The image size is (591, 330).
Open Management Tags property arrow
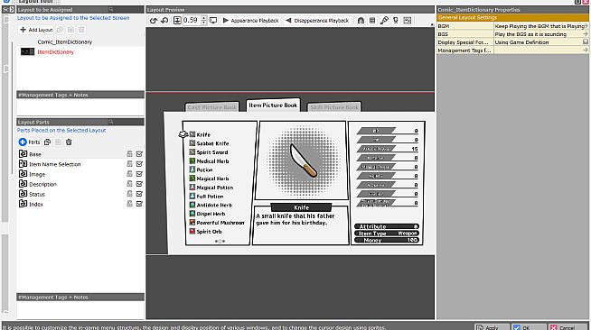pyautogui.click(x=586, y=50)
